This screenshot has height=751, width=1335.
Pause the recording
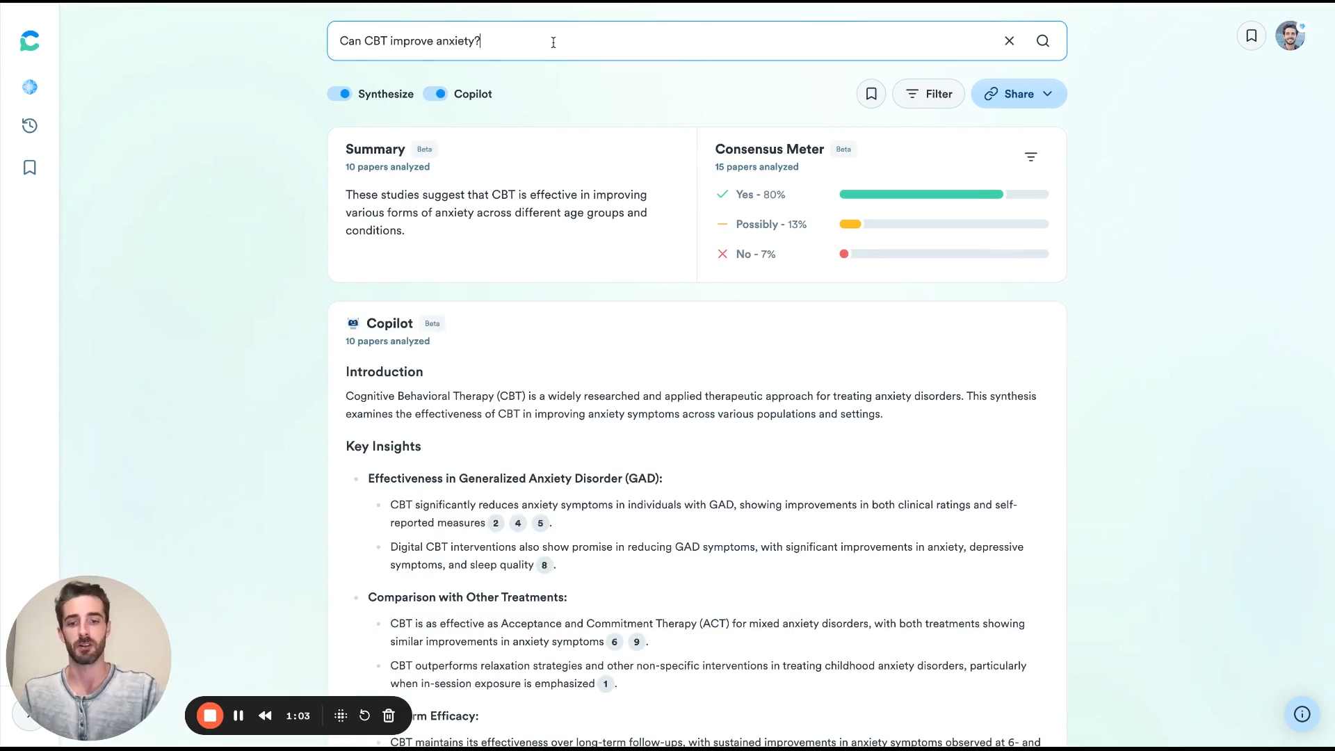(x=238, y=716)
